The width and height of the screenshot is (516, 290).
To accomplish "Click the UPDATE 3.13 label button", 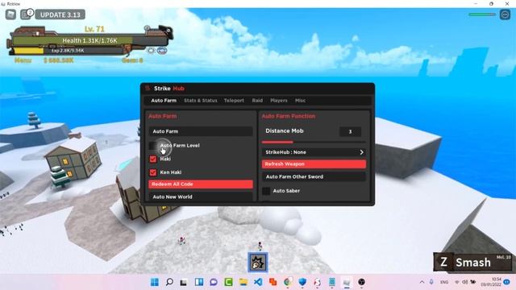I will 60,14.
